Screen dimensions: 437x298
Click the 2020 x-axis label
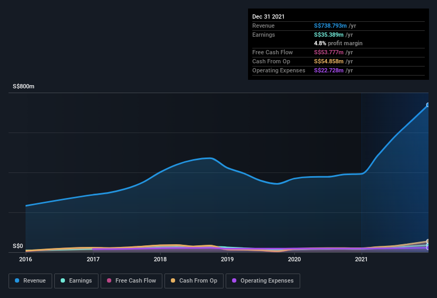(x=294, y=259)
